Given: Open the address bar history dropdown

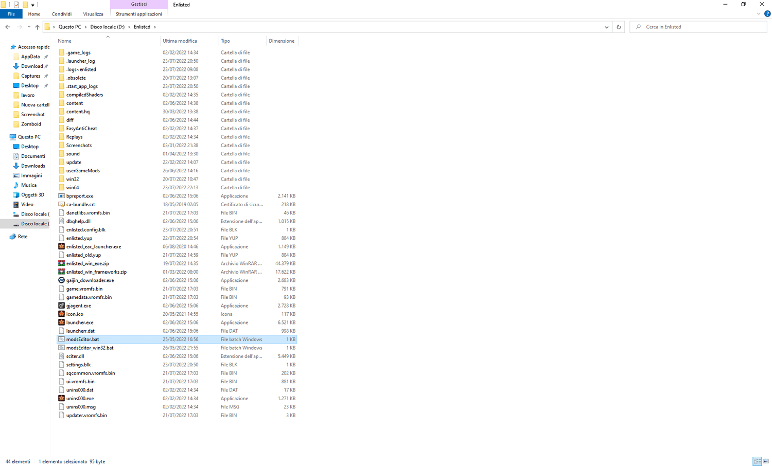Looking at the screenshot, I should (606, 27).
